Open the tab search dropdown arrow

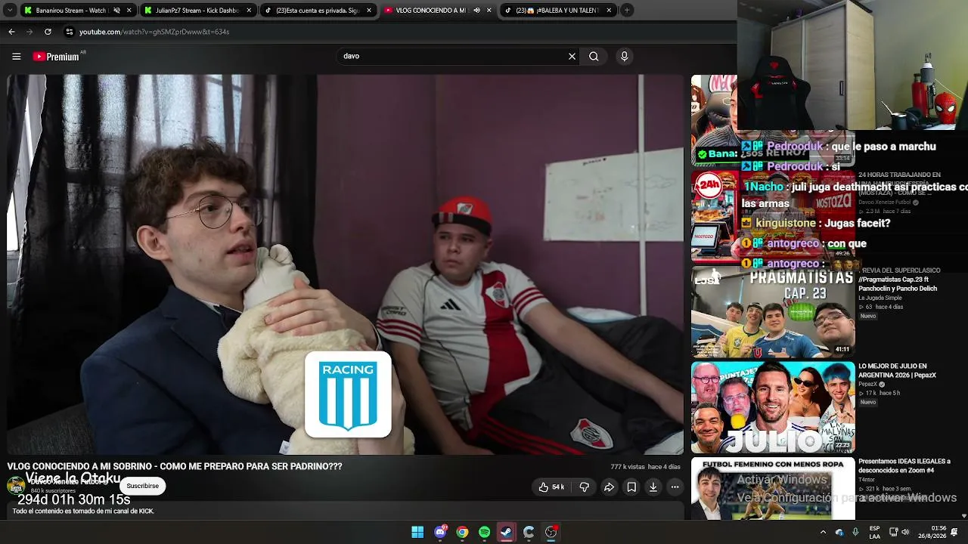click(x=10, y=11)
